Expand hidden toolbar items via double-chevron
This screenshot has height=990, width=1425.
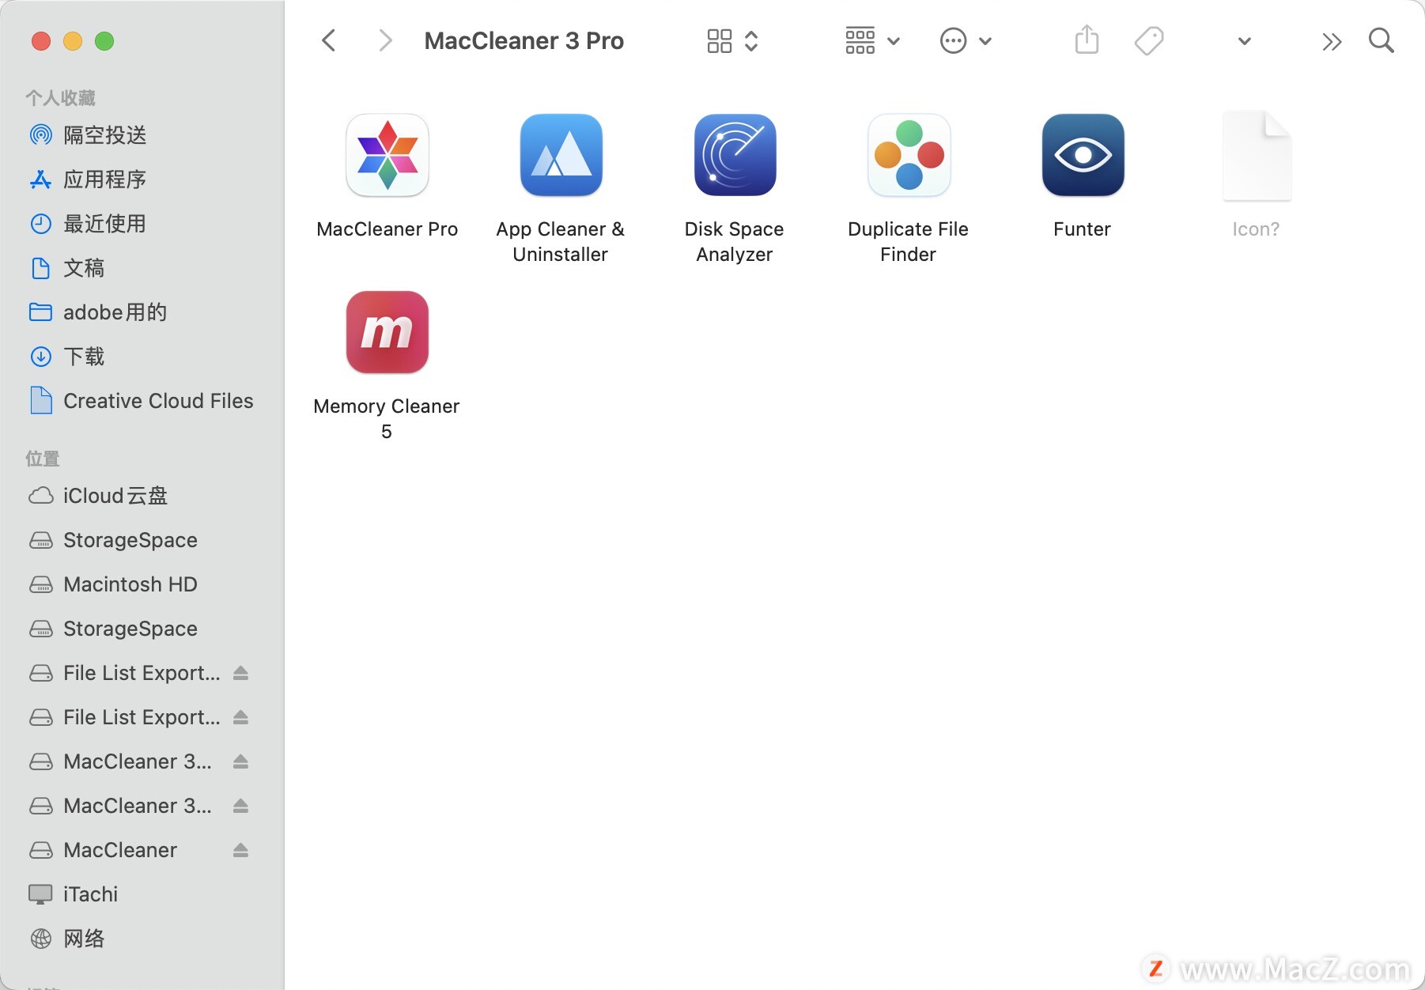pyautogui.click(x=1332, y=40)
